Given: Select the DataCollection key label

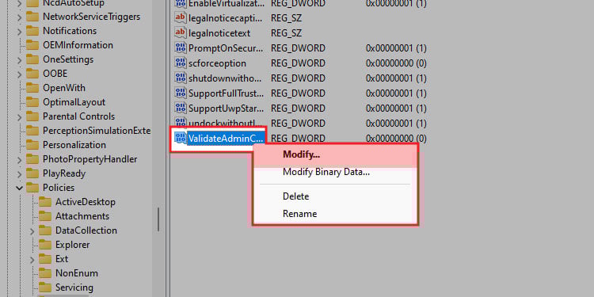Looking at the screenshot, I should pyautogui.click(x=86, y=230).
